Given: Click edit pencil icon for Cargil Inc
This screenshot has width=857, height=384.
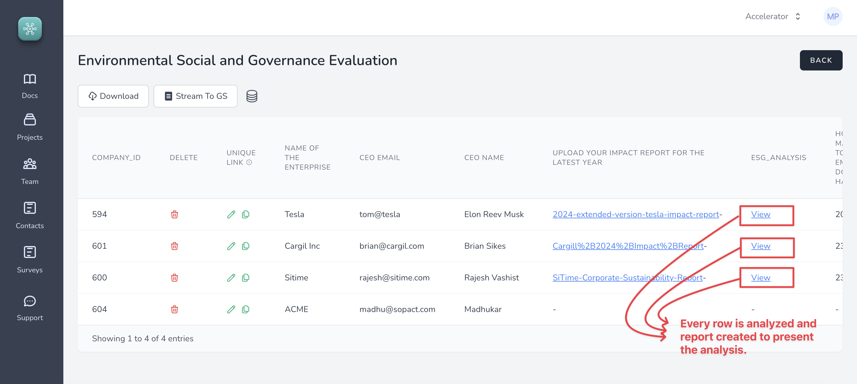Looking at the screenshot, I should pos(231,246).
